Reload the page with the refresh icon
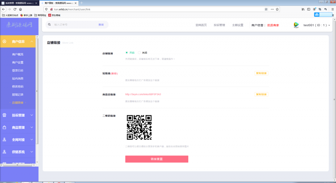The width and height of the screenshot is (336, 183). 15,9
